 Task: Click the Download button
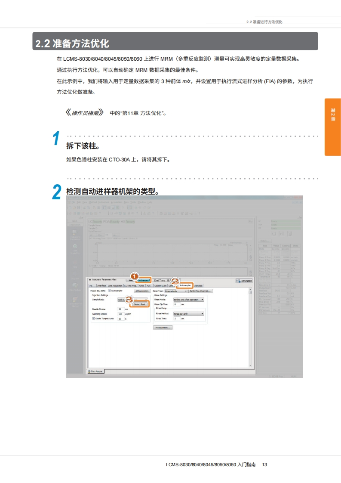tap(244, 281)
